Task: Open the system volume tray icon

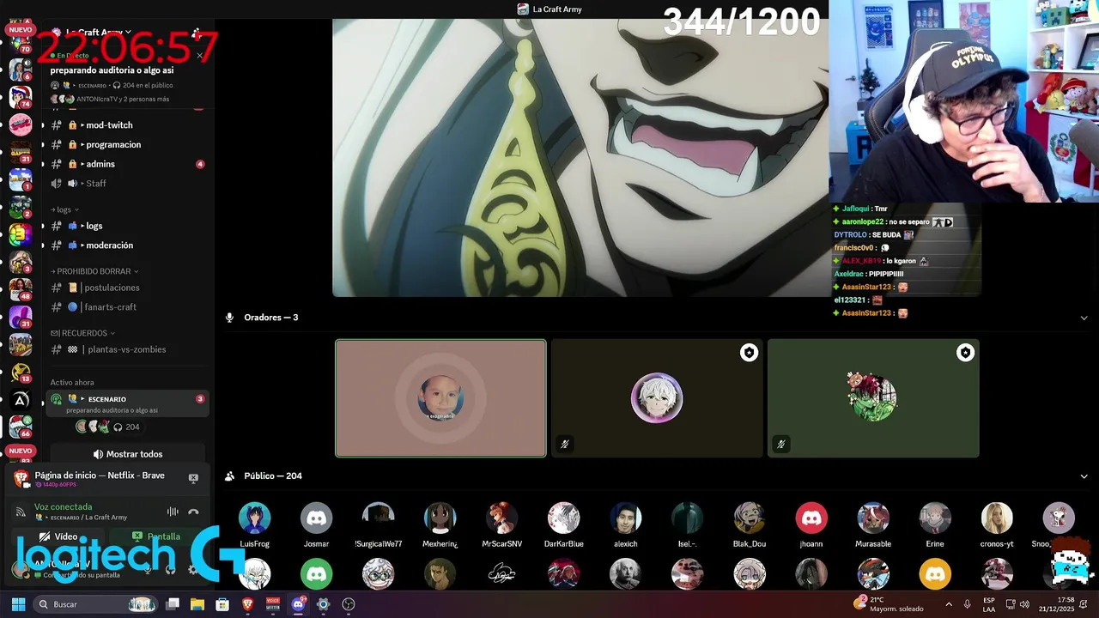Action: coord(1025,604)
